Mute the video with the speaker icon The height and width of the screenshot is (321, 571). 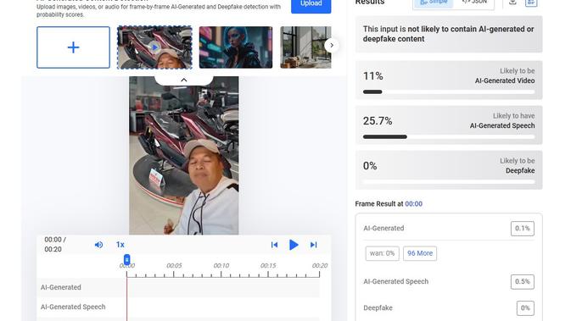click(x=98, y=245)
